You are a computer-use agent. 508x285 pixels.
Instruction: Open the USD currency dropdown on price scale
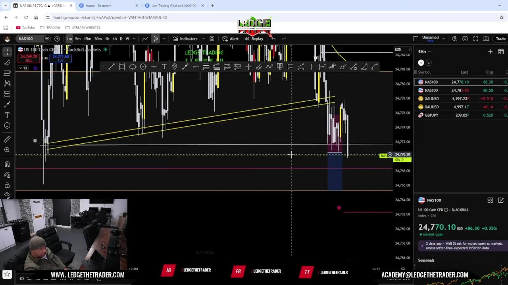tap(402, 49)
